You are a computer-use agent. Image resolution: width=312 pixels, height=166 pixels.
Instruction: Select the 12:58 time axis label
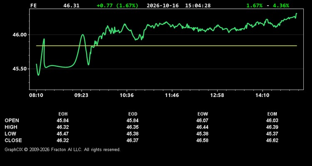[x=217, y=95]
